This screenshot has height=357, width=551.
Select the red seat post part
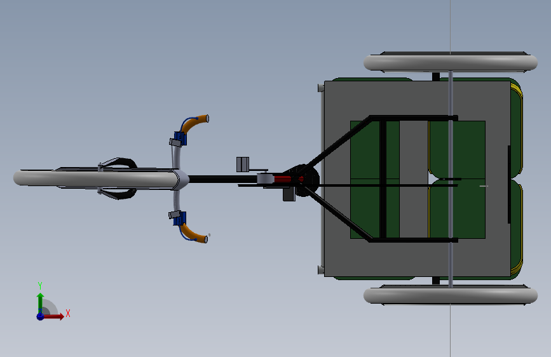[x=284, y=179]
